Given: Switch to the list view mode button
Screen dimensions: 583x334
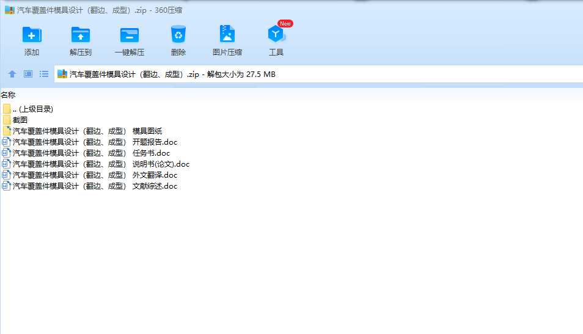Looking at the screenshot, I should tap(44, 74).
